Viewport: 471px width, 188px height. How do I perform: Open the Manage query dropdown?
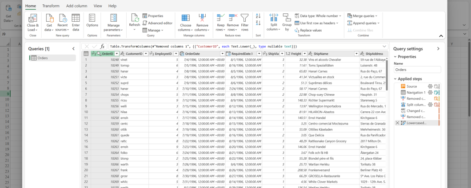click(153, 30)
